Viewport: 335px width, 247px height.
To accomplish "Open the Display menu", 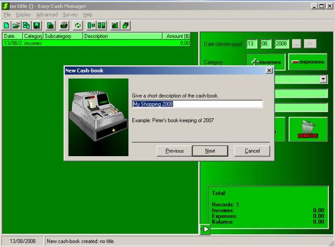I will pos(23,14).
